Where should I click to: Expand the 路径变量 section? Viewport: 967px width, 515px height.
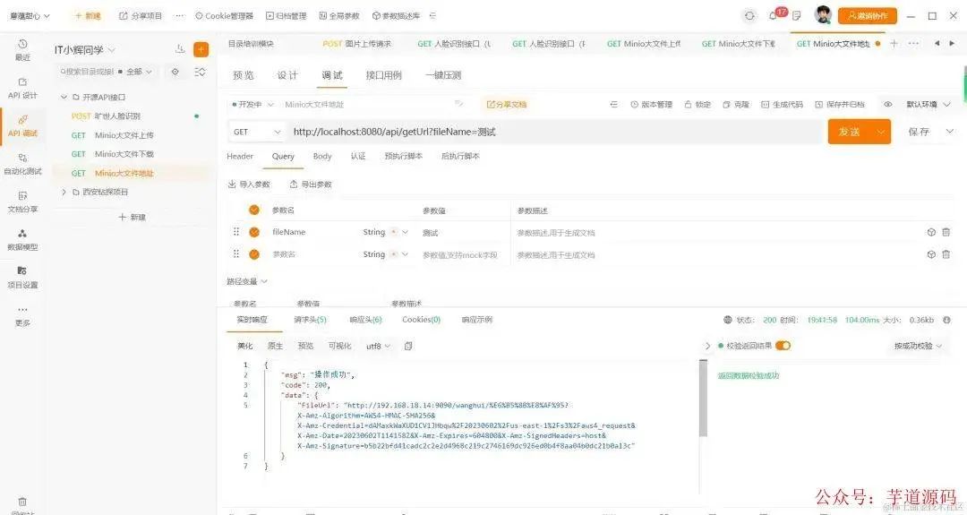click(247, 281)
